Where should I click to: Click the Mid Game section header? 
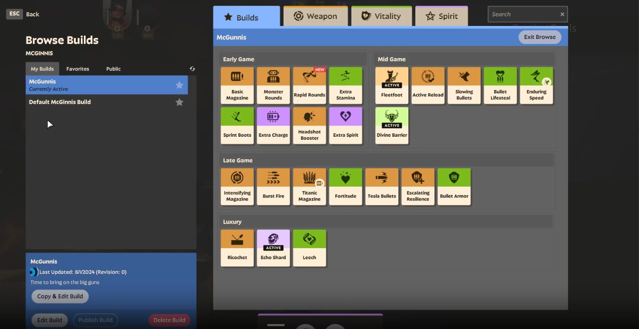pyautogui.click(x=464, y=59)
